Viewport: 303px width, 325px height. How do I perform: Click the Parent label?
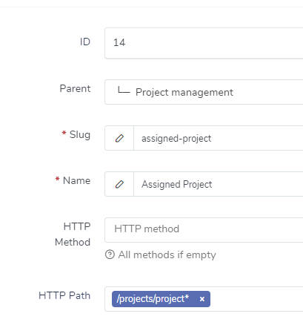click(75, 88)
